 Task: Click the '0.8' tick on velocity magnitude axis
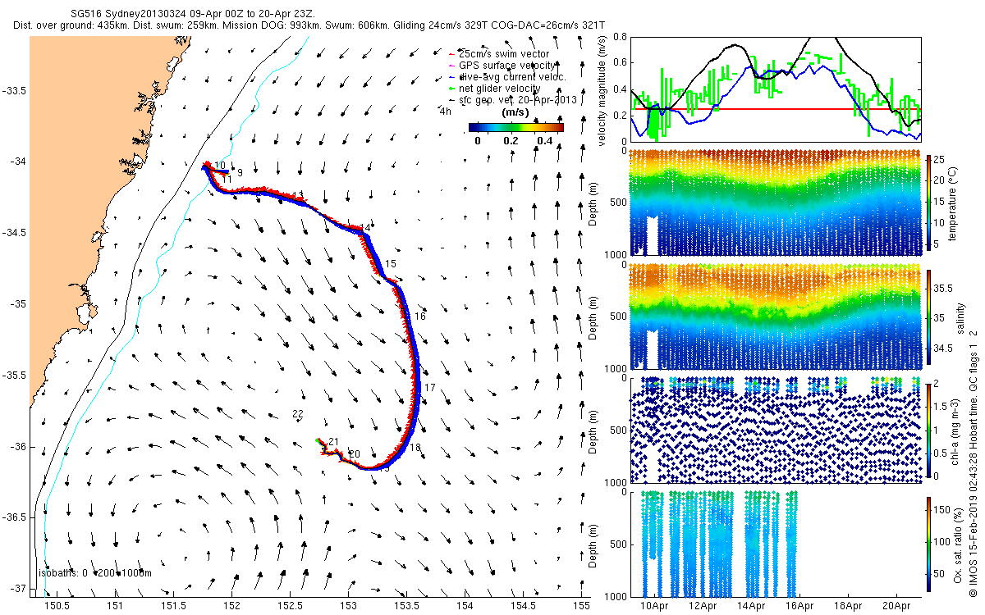click(x=619, y=38)
